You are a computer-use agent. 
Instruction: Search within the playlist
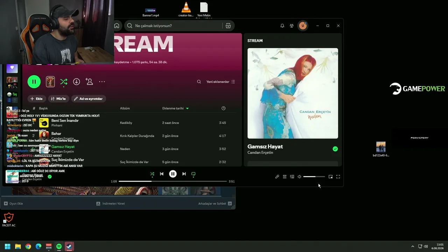(x=199, y=82)
